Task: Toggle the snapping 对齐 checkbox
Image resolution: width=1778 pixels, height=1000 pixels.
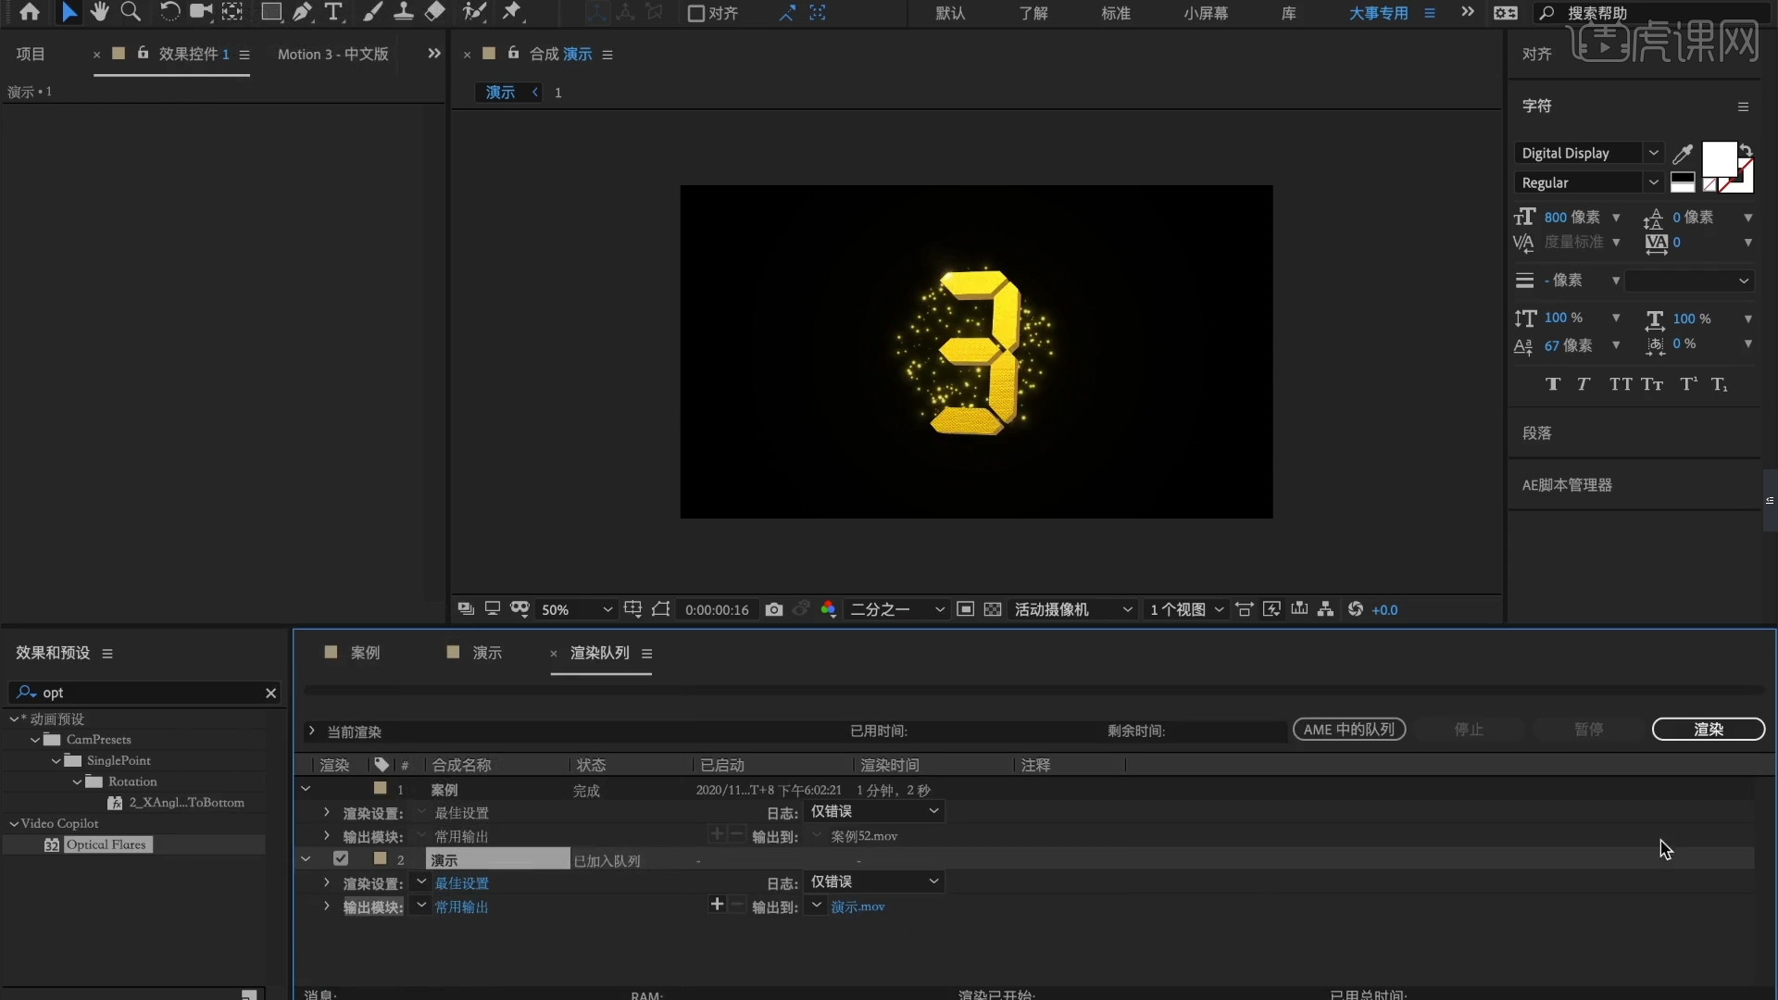Action: [x=696, y=13]
